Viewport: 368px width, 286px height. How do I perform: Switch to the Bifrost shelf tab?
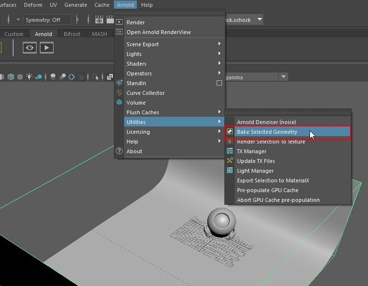pos(72,34)
